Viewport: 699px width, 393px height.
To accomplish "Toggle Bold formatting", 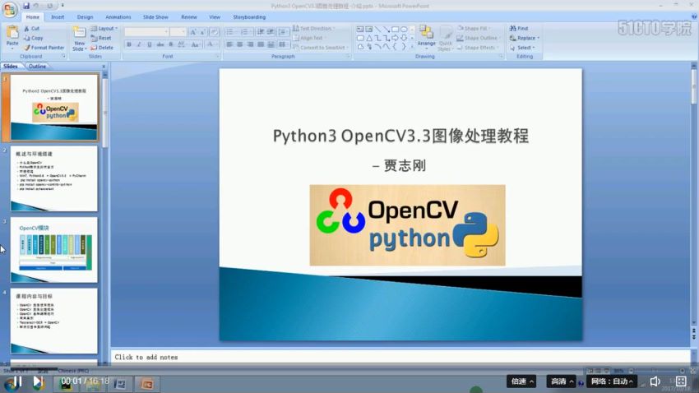I will tap(129, 44).
